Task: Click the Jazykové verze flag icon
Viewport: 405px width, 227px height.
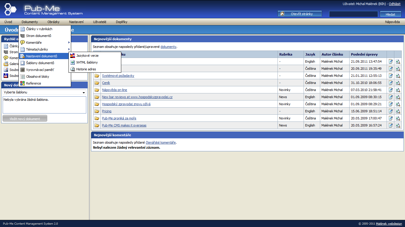Action: (x=73, y=56)
